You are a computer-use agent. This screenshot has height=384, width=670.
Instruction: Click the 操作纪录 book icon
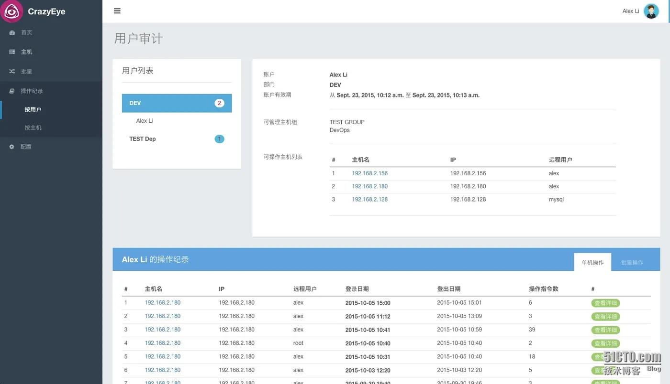click(x=12, y=91)
